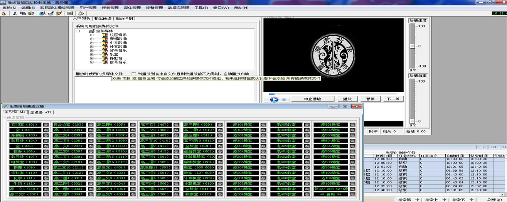Click the Paste clipboard icon in the toolbar
This screenshot has height=202, width=507.
[31, 13]
